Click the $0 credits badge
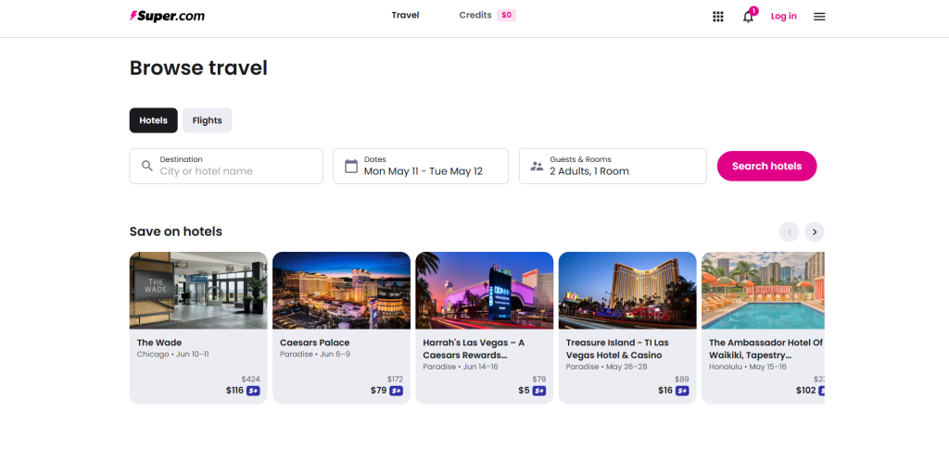 (507, 15)
